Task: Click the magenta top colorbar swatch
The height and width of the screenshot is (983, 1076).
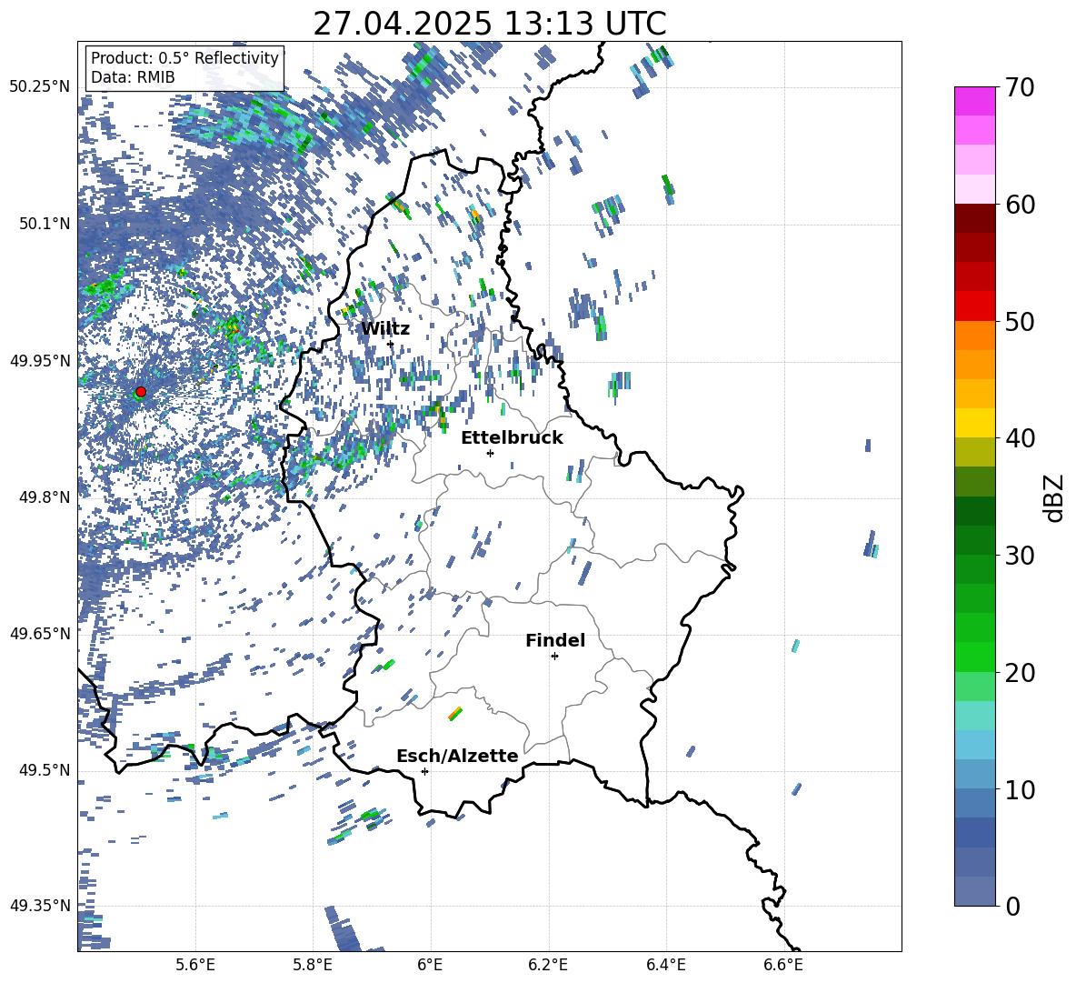Action: coord(974,101)
